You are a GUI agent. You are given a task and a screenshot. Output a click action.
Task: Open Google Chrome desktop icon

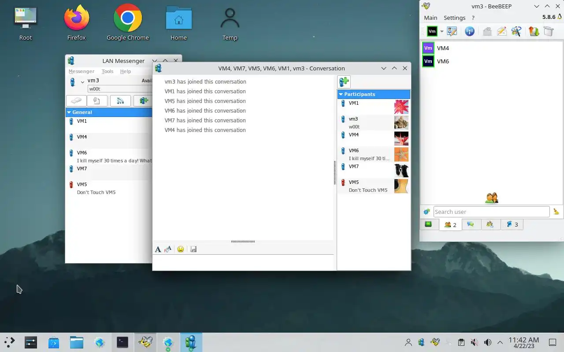128,23
